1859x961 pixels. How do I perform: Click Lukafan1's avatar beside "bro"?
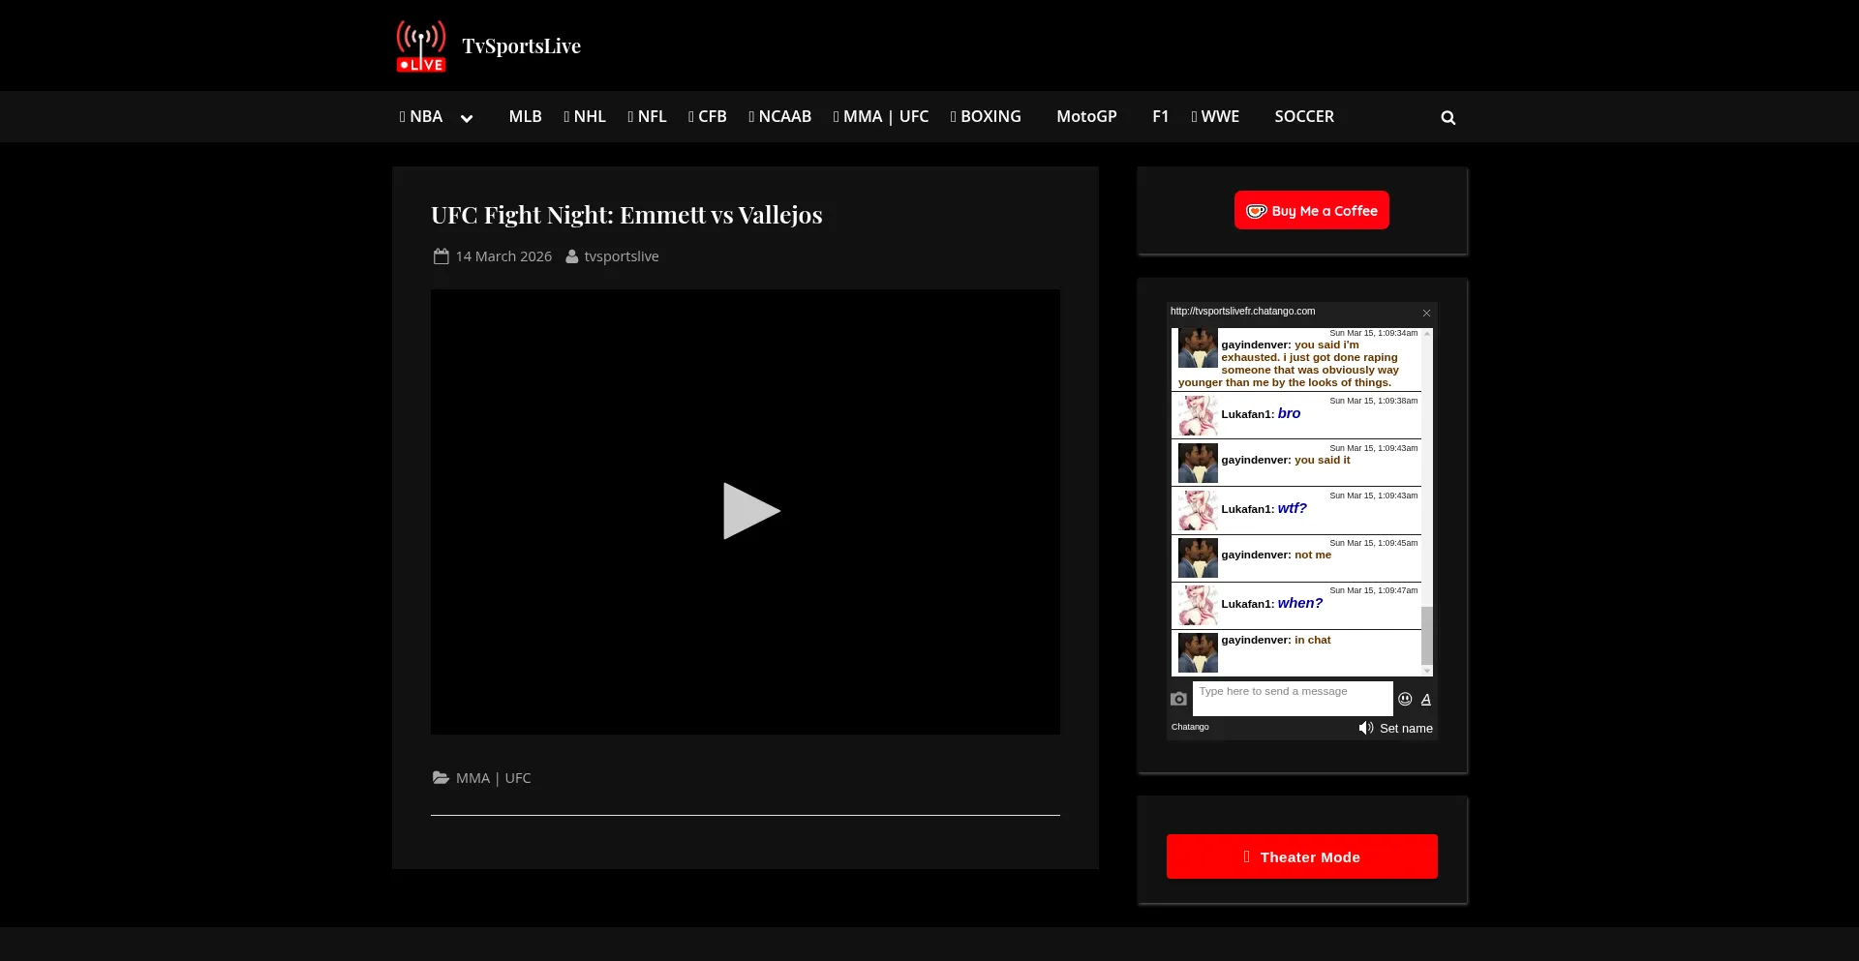click(x=1198, y=416)
